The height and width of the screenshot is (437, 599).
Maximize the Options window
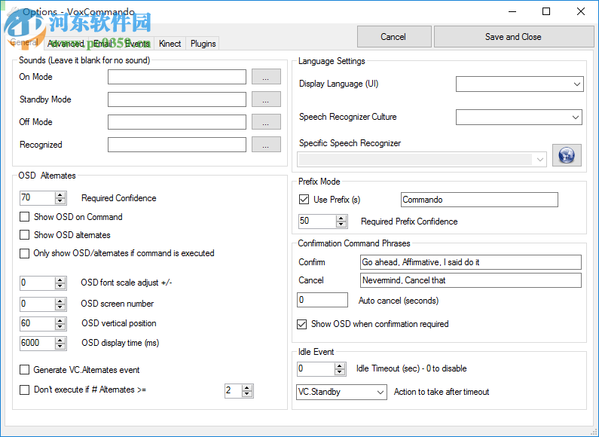click(x=546, y=11)
